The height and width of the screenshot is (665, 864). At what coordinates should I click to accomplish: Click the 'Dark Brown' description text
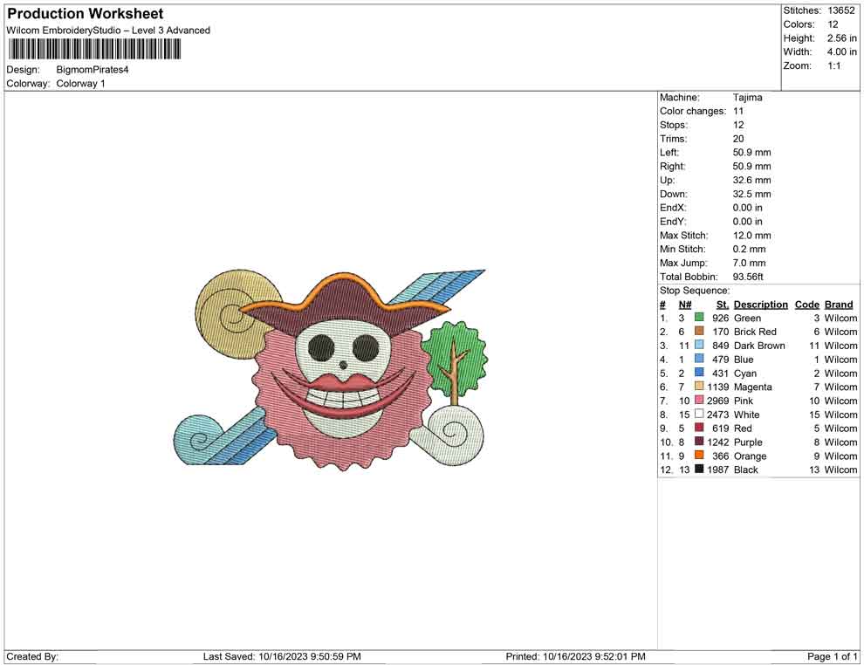759,346
